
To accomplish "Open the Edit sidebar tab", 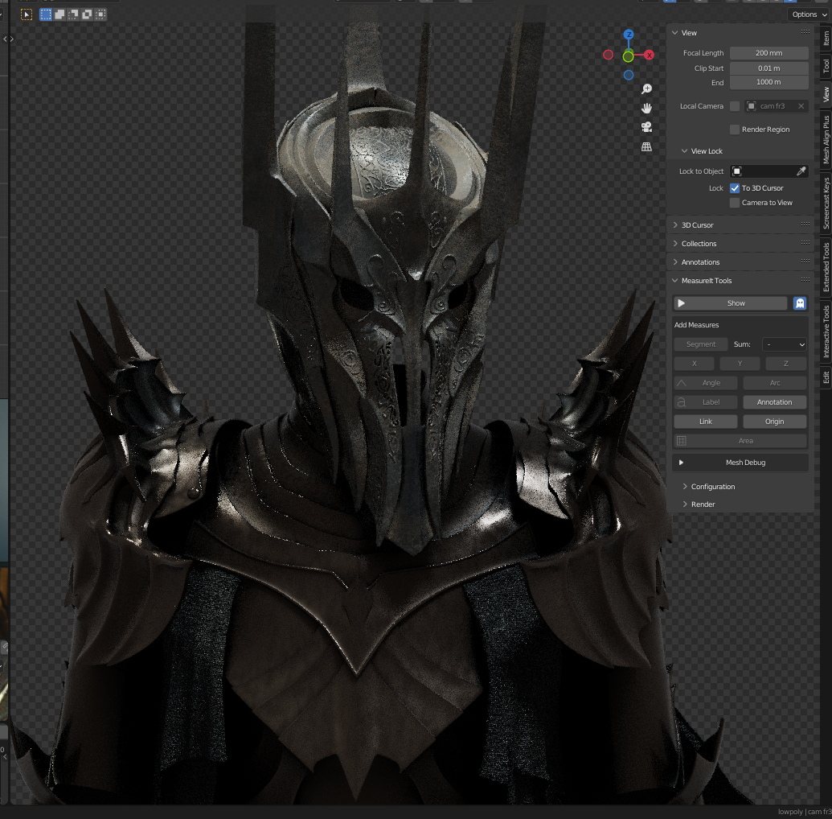I will pyautogui.click(x=826, y=377).
